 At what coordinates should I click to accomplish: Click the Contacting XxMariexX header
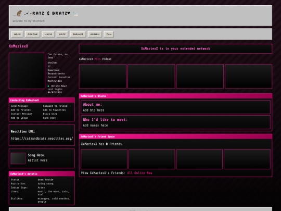click(x=42, y=100)
